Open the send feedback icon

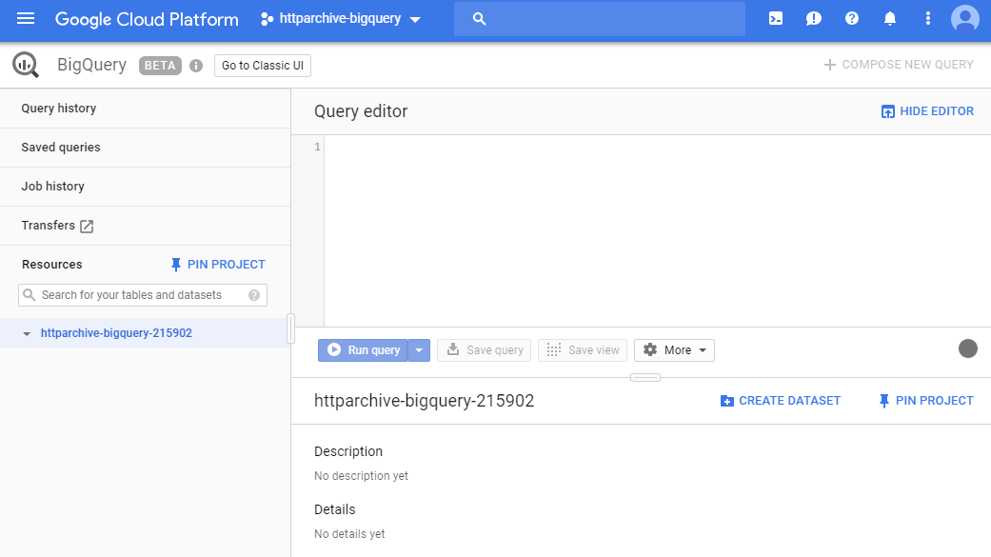pos(813,18)
